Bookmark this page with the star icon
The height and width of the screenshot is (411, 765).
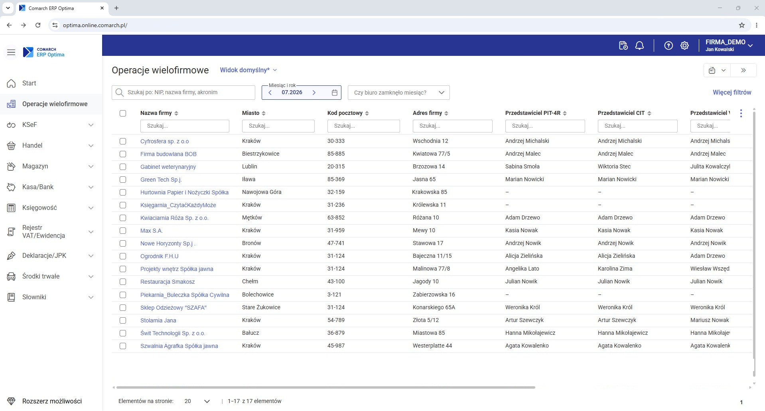click(742, 25)
